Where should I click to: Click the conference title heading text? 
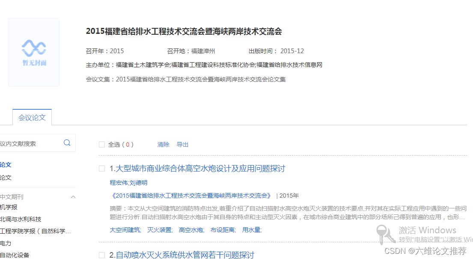[184, 31]
